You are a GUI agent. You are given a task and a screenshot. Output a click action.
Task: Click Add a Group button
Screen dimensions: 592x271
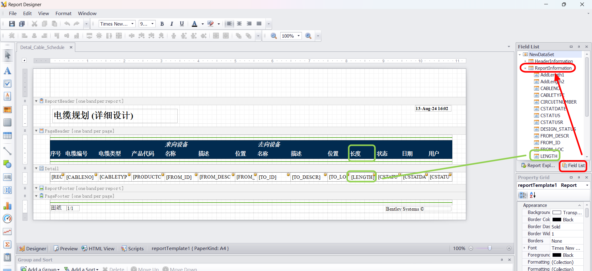[40, 269]
